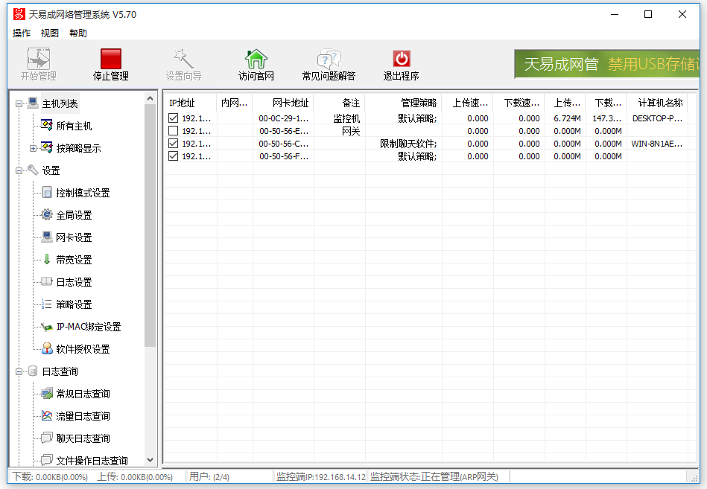Screen dimensions: 707x489
Task: Click the 带宽设置 green arrow icon
Action: point(47,259)
